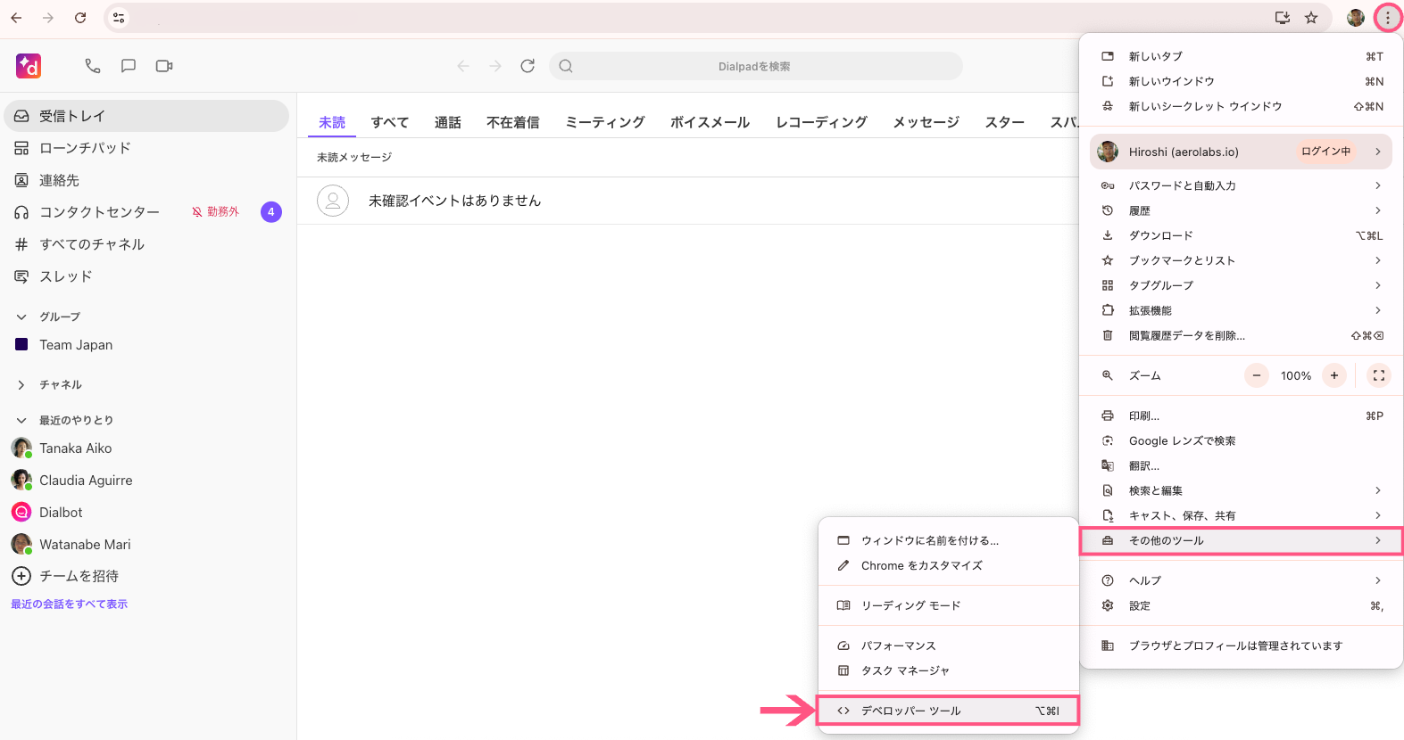Click the site information icon in address bar

[119, 18]
